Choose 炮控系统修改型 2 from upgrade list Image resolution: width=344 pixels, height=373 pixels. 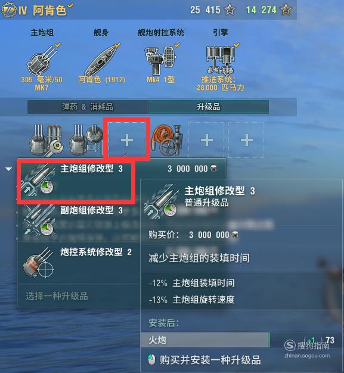[x=79, y=263]
